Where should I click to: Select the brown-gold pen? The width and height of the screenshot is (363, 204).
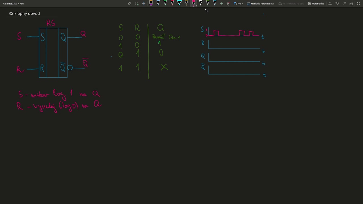(186, 3)
